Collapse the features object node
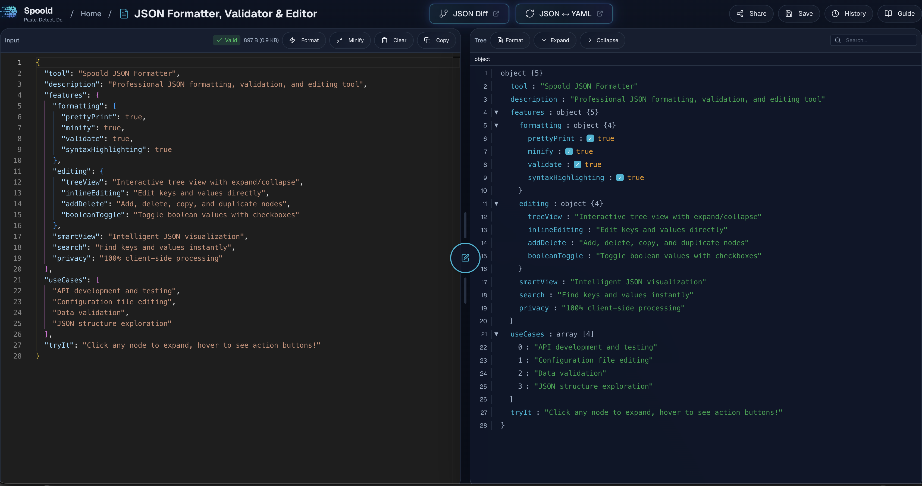 496,113
